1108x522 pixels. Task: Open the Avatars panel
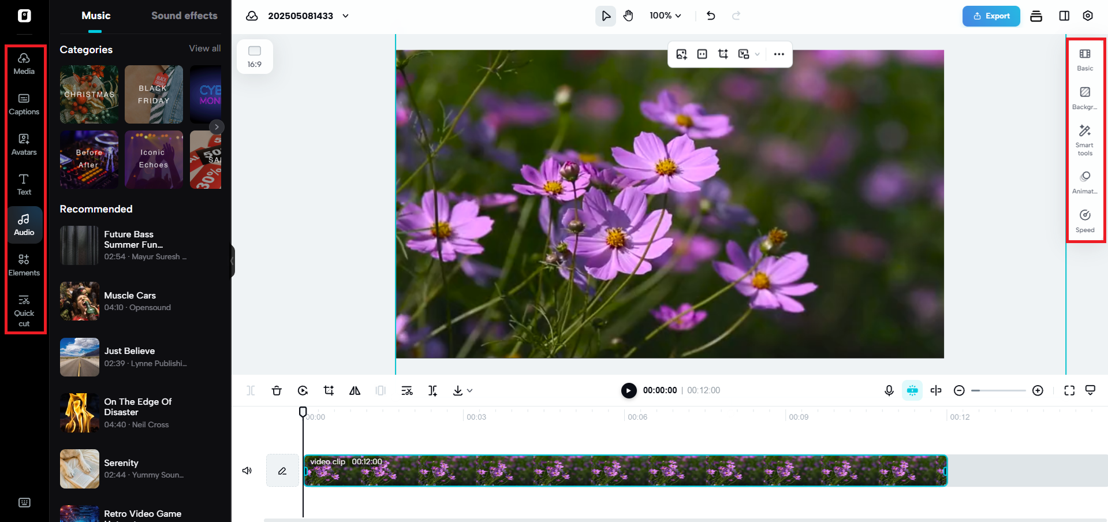tap(24, 143)
